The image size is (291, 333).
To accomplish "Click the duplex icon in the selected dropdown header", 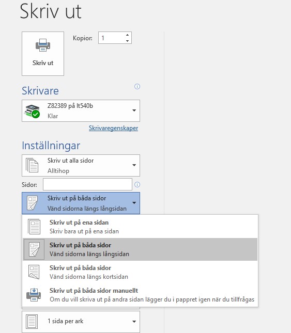I will 33,203.
